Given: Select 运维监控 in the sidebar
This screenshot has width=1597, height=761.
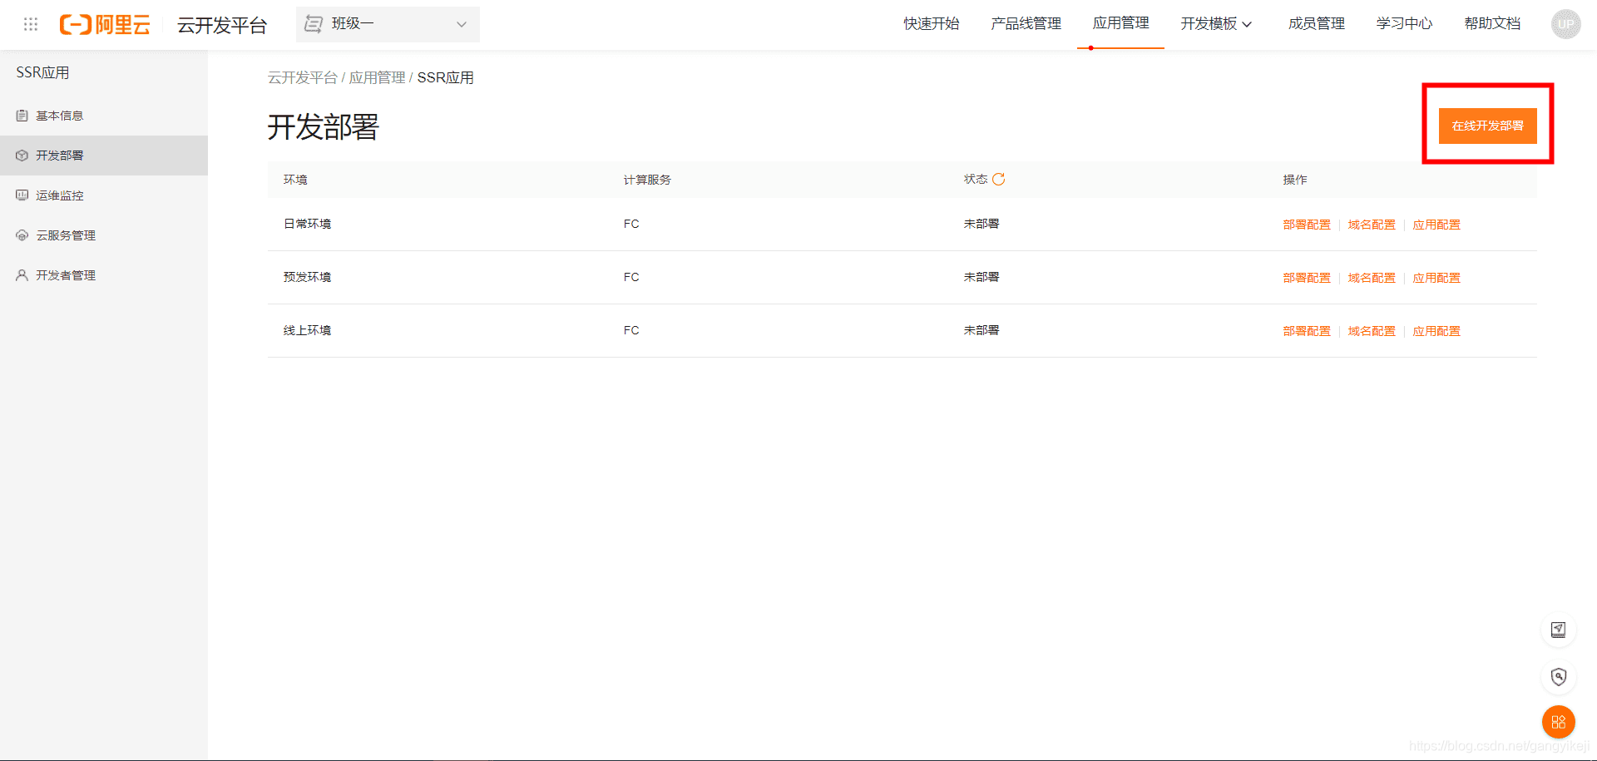Looking at the screenshot, I should [x=104, y=195].
